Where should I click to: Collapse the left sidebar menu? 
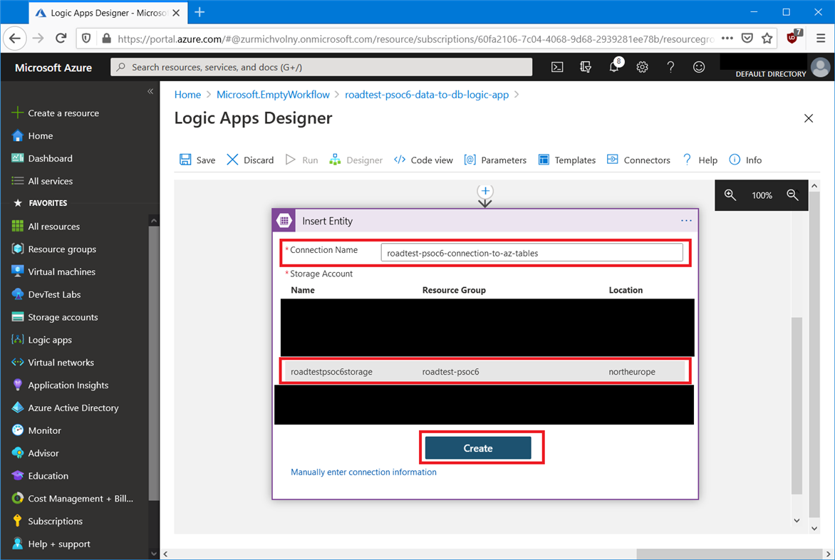click(x=150, y=91)
